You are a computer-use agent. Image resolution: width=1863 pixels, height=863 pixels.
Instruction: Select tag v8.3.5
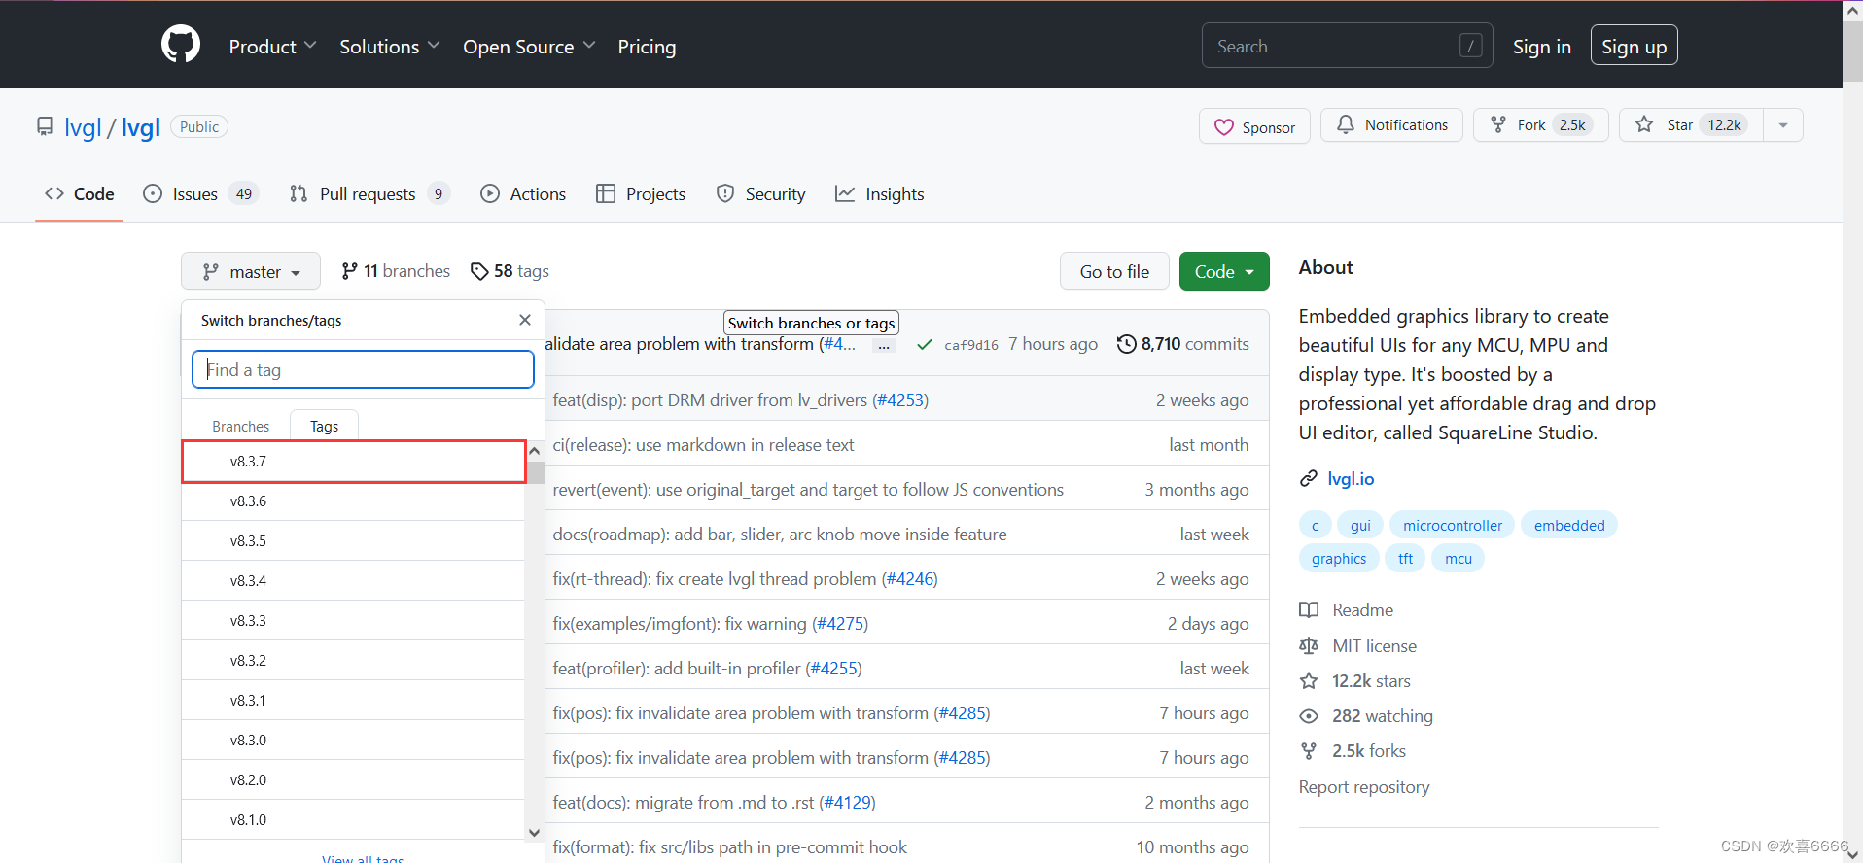tap(354, 541)
